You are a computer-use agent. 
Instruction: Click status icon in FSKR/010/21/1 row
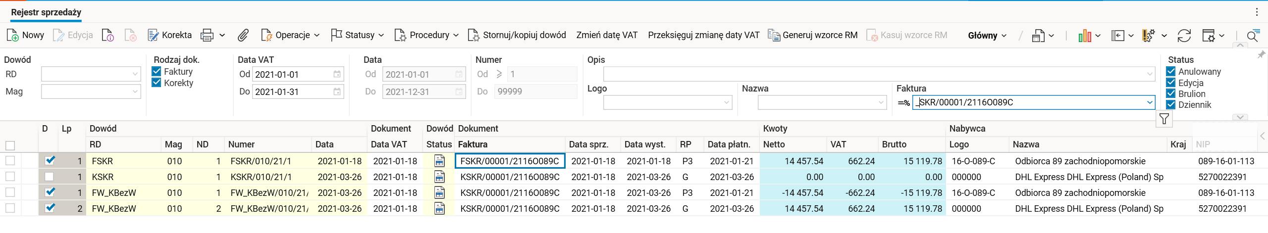pyautogui.click(x=439, y=161)
